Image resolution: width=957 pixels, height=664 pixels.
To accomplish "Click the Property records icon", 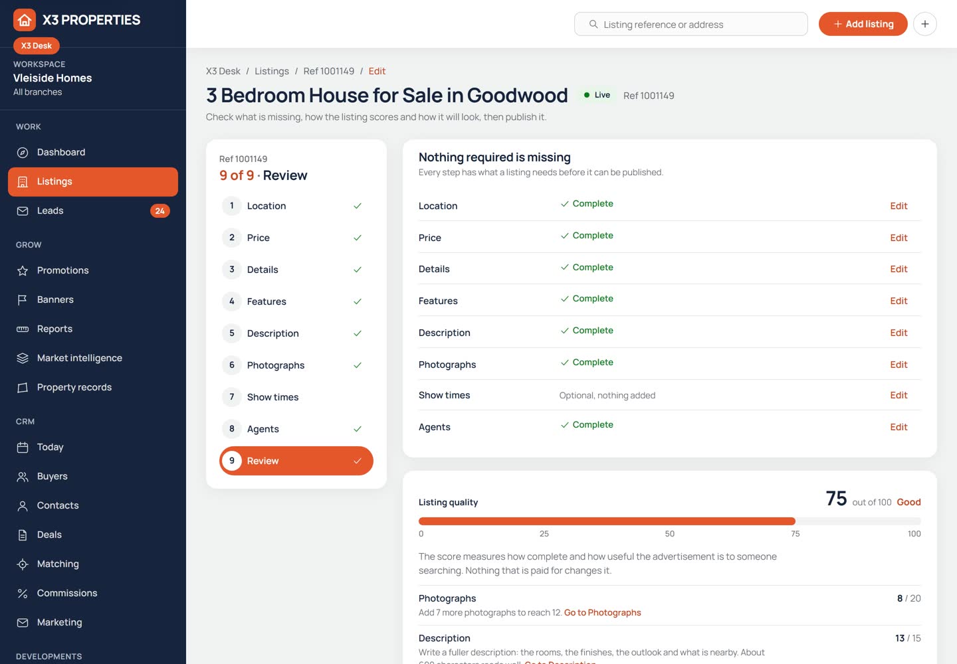I will pyautogui.click(x=23, y=388).
